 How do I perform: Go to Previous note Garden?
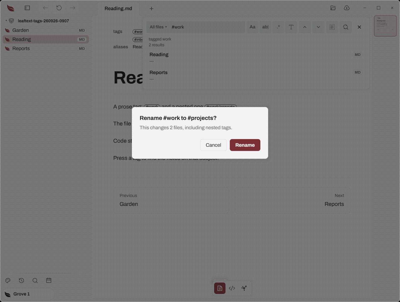click(x=171, y=200)
